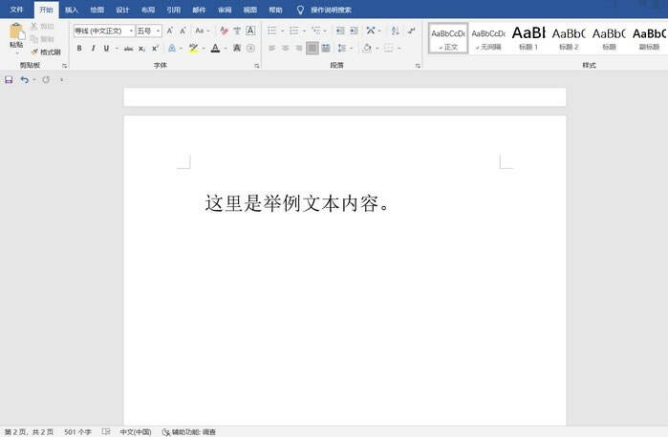Switch to the 插入 (Insert) tab
Viewport: 668px width, 437px height.
pos(72,9)
